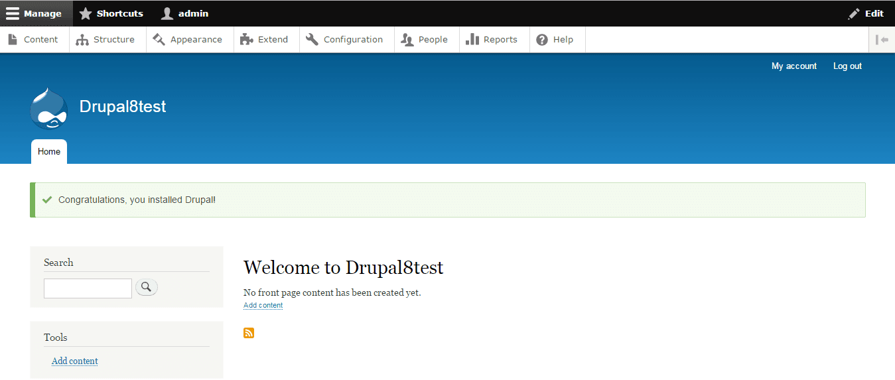Focus the Search input field
Screen dimensions: 895x380
[88, 288]
